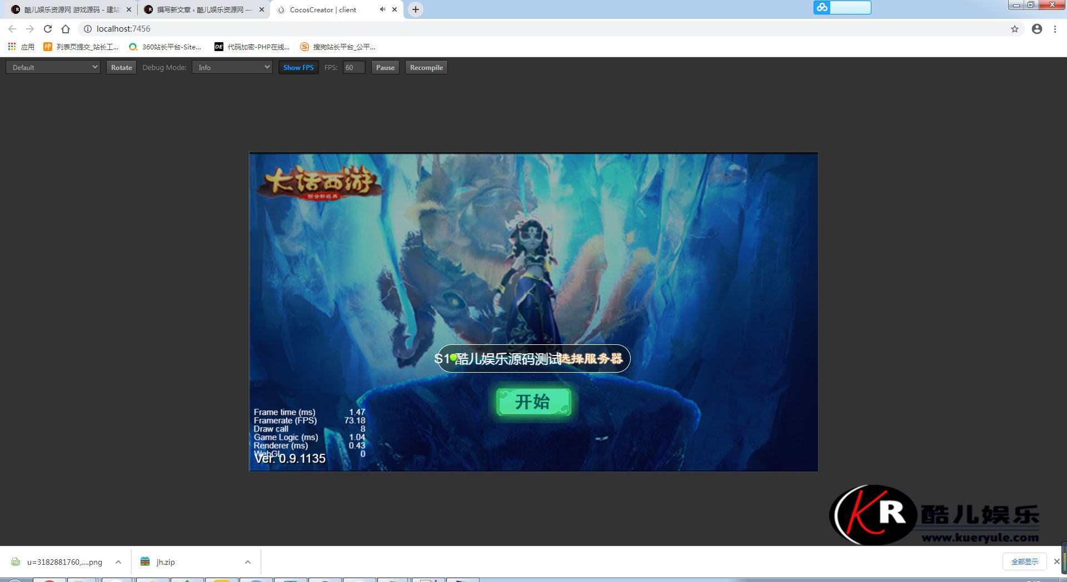The image size is (1067, 582).
Task: Click the green server status dot
Action: click(x=453, y=357)
